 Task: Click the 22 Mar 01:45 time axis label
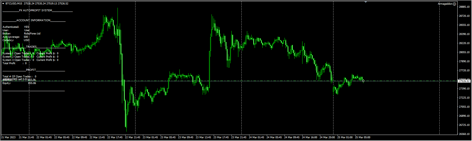(44, 137)
